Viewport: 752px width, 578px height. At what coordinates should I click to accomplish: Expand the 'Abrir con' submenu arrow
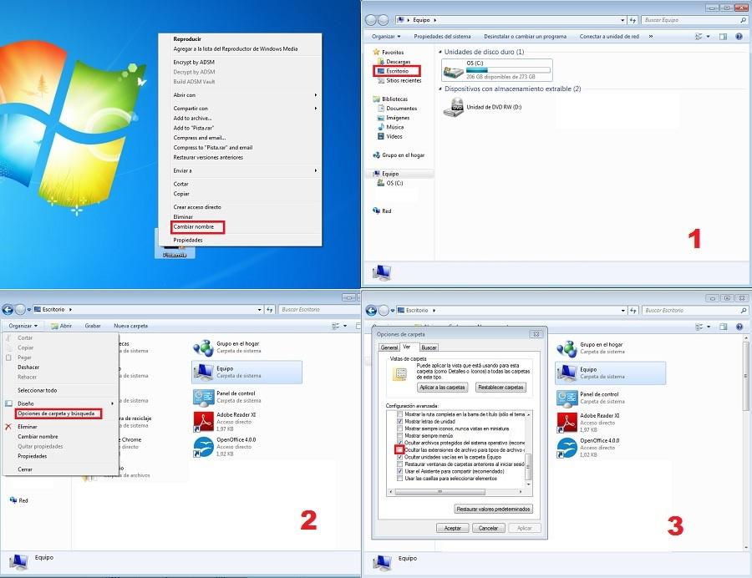click(x=316, y=95)
